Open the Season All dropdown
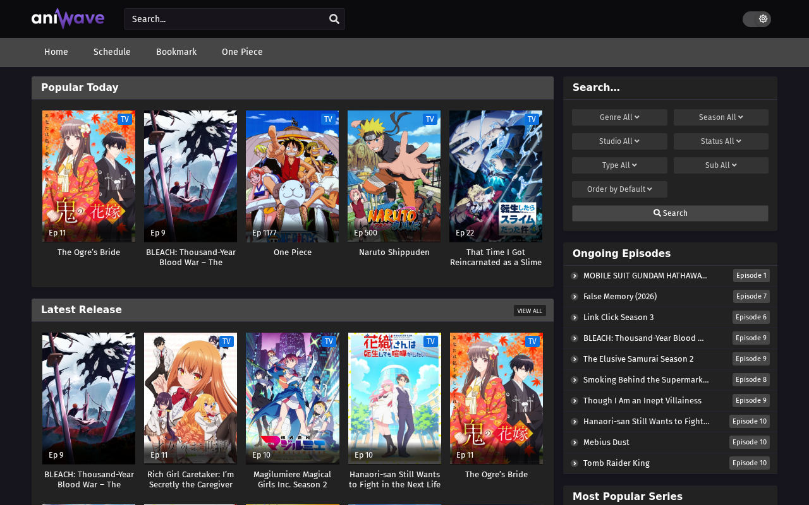Screen dimensions: 809x505 click(x=721, y=117)
